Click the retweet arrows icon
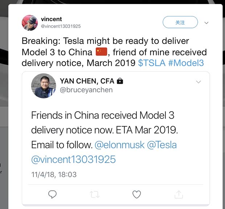Screen dimensions: 225x209 [94, 194]
